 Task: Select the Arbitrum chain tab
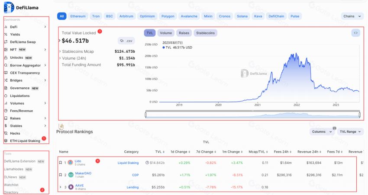click(x=126, y=16)
